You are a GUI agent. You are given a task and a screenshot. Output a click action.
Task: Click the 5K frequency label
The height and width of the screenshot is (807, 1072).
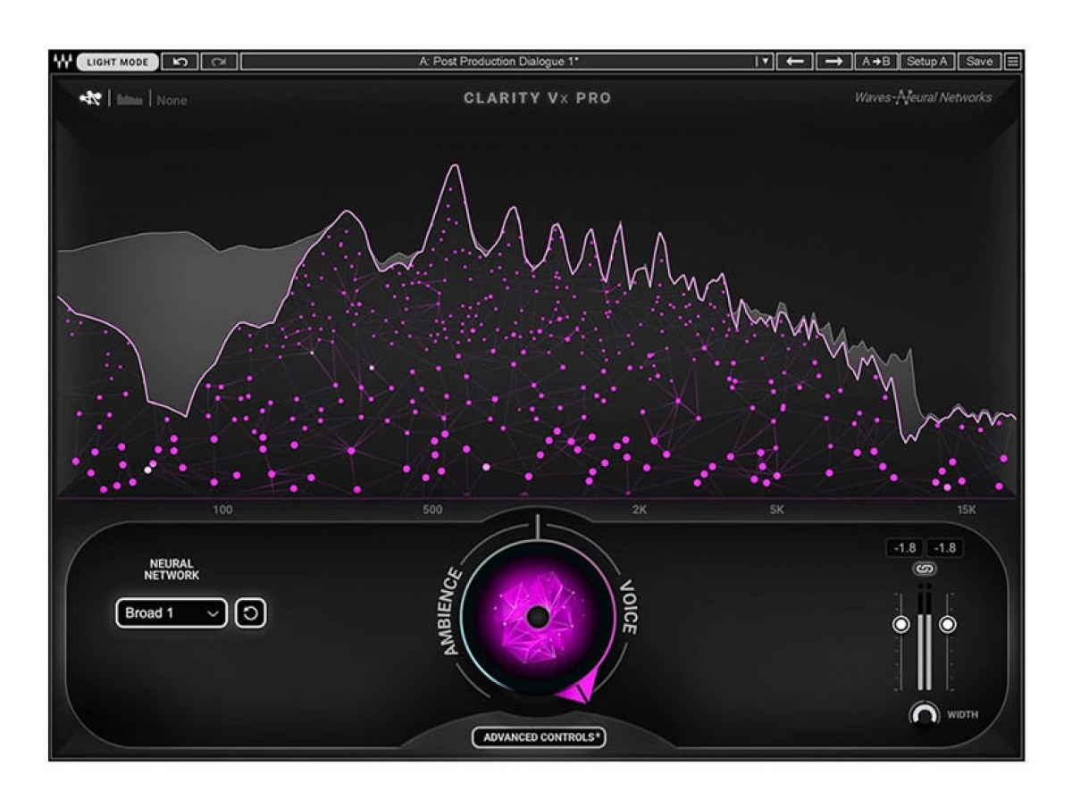776,510
